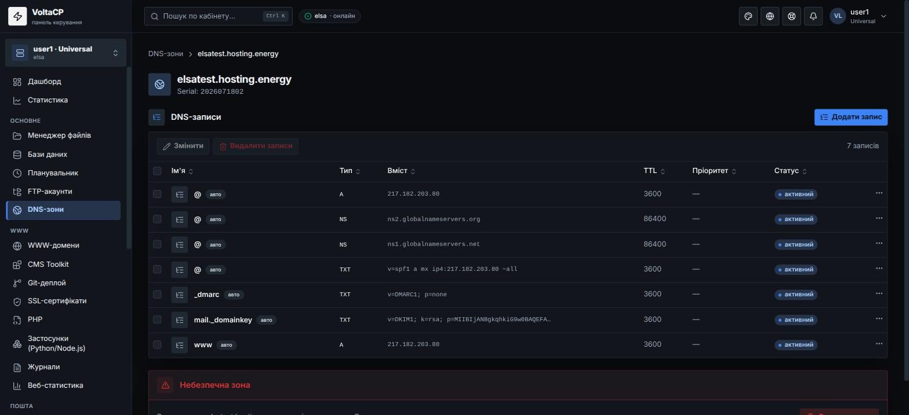This screenshot has height=415, width=909.
Task: Click the elsatest.hosting.energy zone globe icon
Action: [159, 85]
